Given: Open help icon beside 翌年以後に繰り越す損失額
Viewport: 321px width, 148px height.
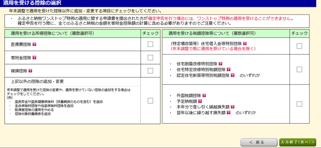Looking at the screenshot, I should 229,112.
